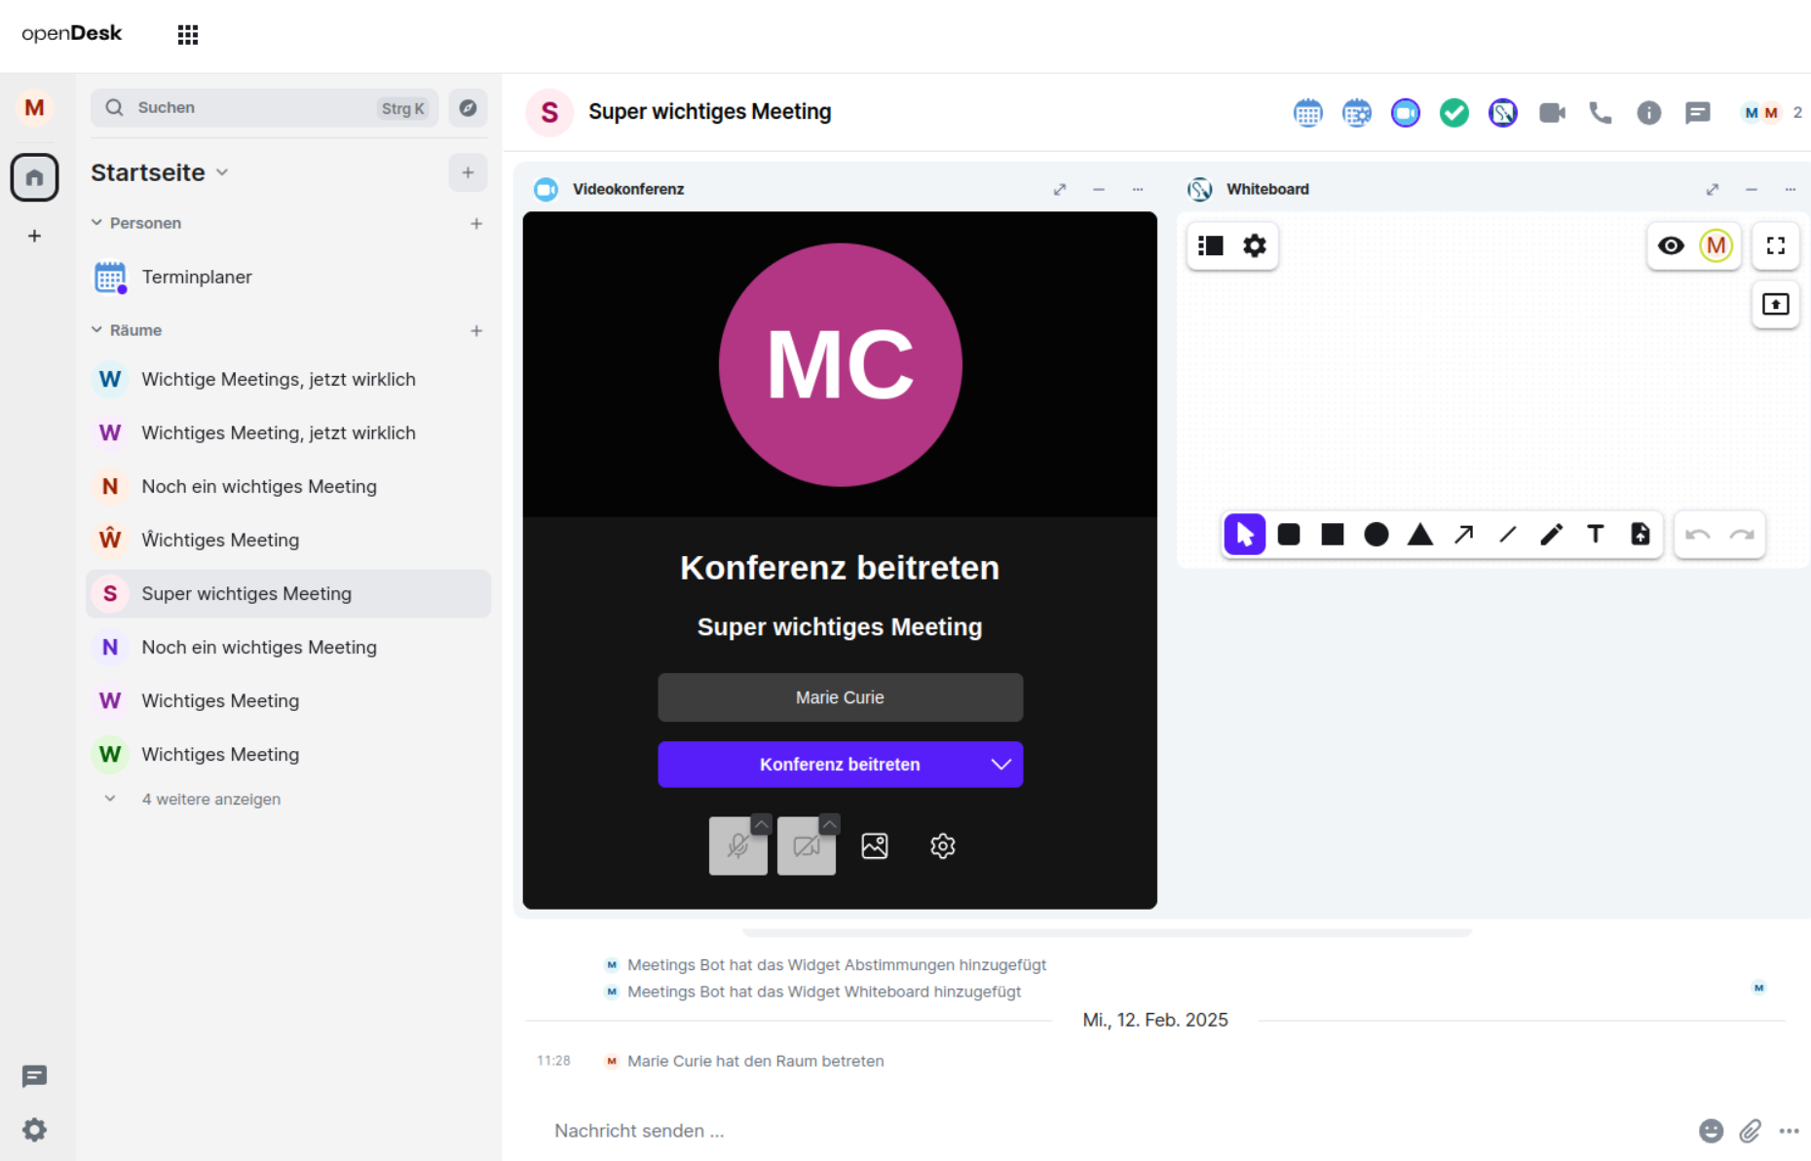This screenshot has height=1161, width=1811.
Task: Open Videokonferenz widget options menu
Action: tap(1138, 189)
